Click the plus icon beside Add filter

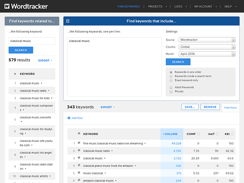click(69, 118)
